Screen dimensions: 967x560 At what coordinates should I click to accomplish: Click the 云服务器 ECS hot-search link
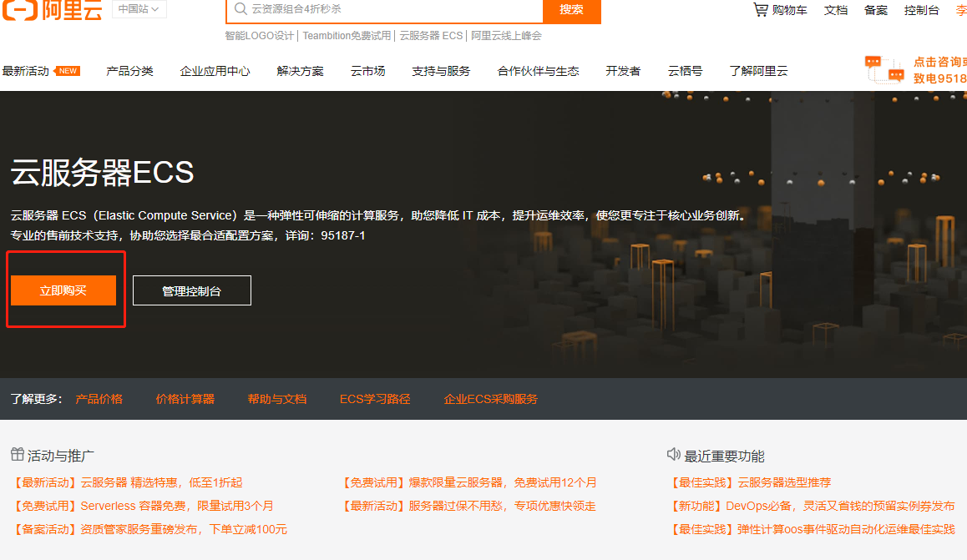431,36
